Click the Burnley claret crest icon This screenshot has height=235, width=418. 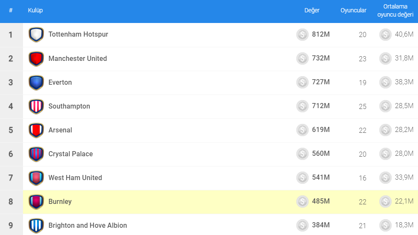click(36, 201)
